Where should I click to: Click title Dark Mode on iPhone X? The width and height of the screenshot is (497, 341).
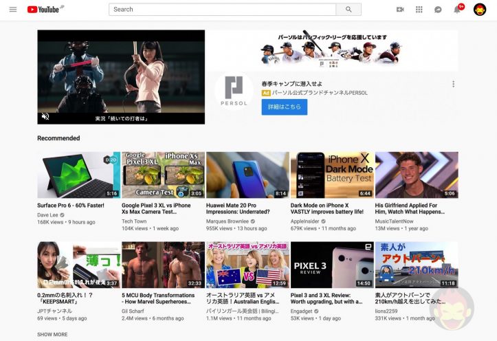pyautogui.click(x=327, y=208)
